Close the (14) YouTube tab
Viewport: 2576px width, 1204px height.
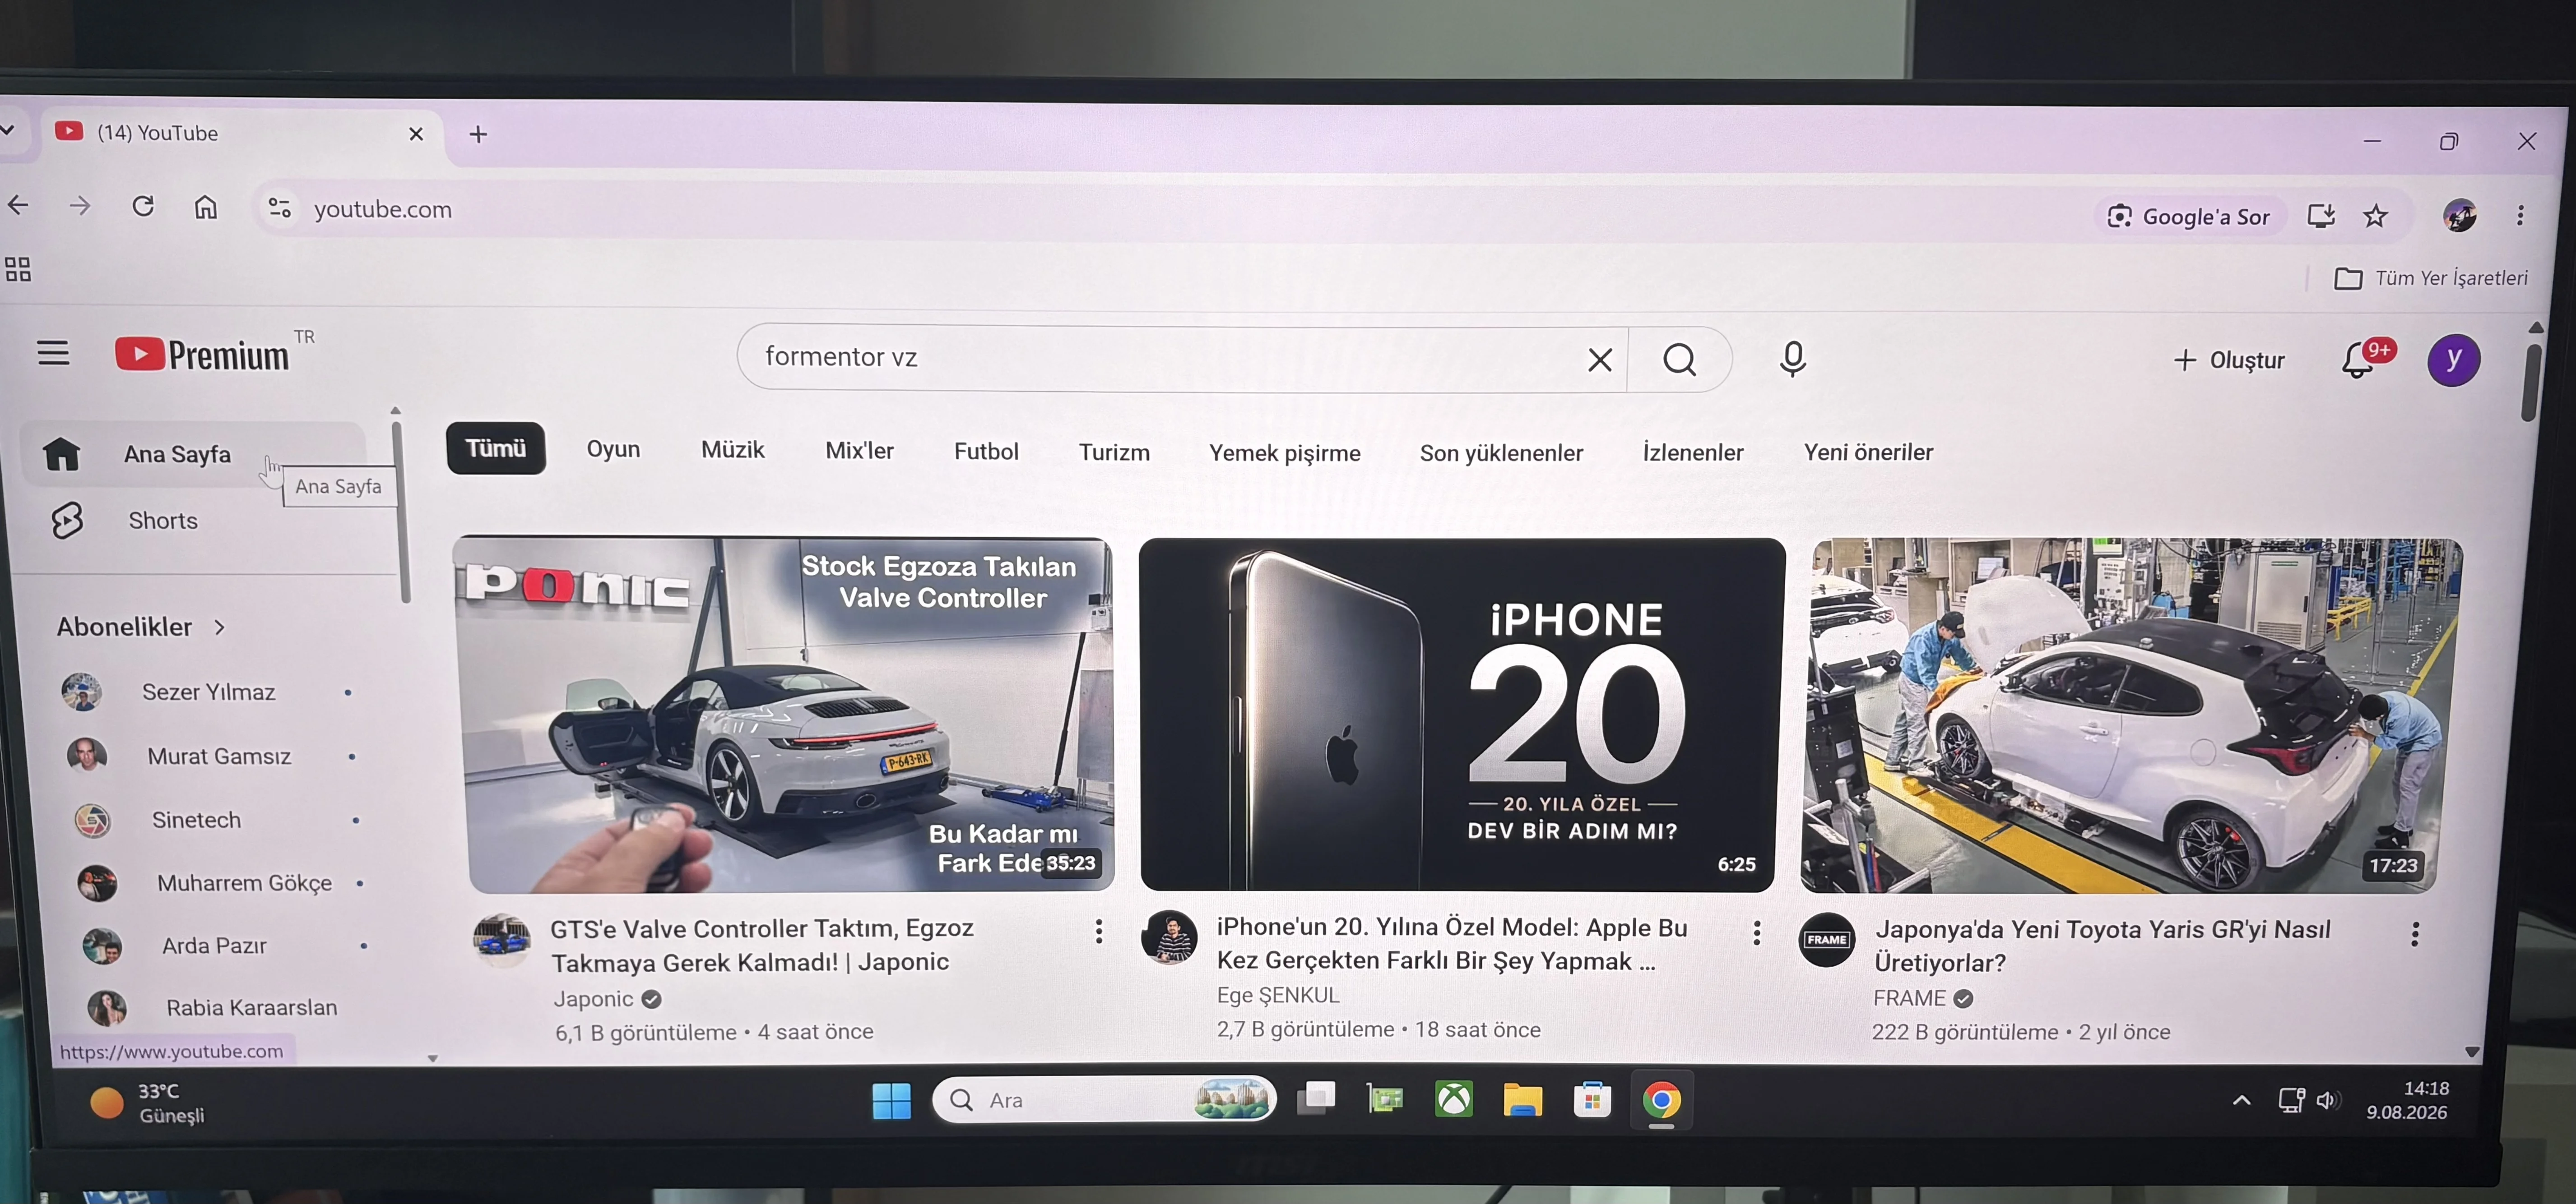point(416,134)
